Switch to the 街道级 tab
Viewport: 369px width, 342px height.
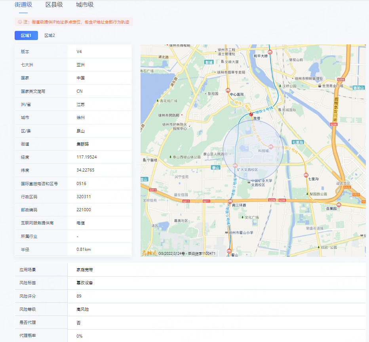pos(23,5)
